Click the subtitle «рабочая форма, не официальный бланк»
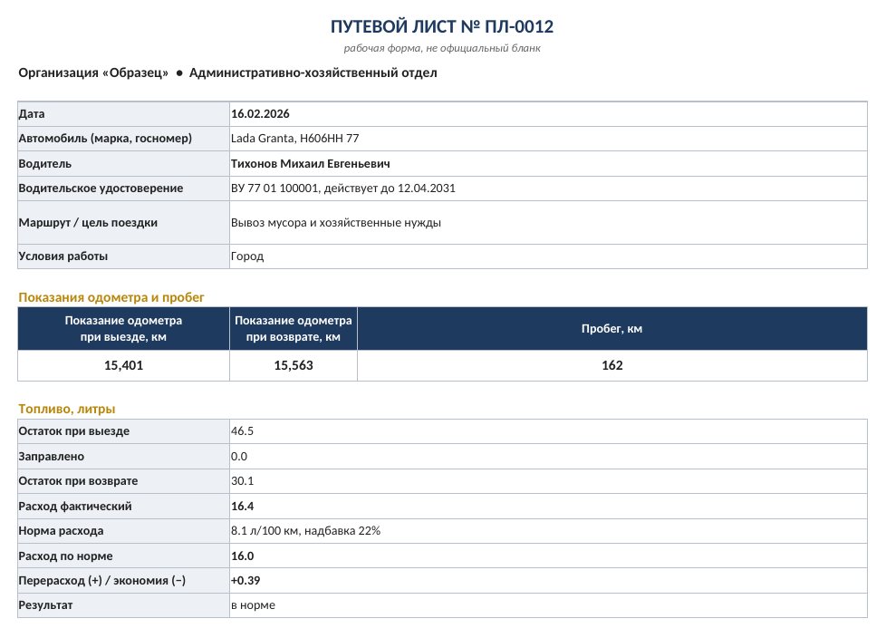 [442, 48]
